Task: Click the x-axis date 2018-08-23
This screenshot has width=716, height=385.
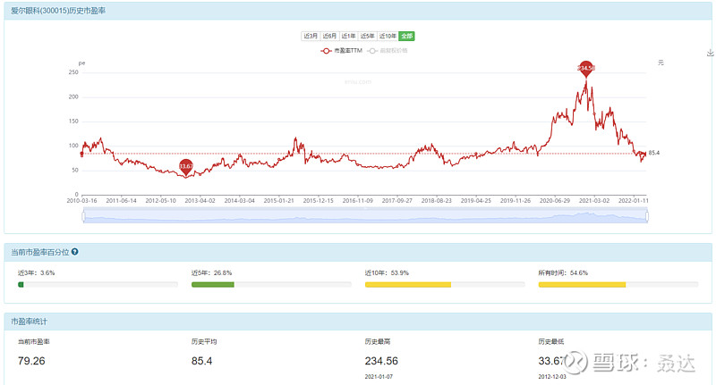Action: coord(436,200)
